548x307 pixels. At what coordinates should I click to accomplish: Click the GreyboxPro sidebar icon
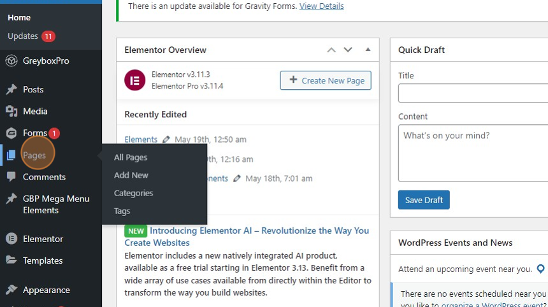11,61
